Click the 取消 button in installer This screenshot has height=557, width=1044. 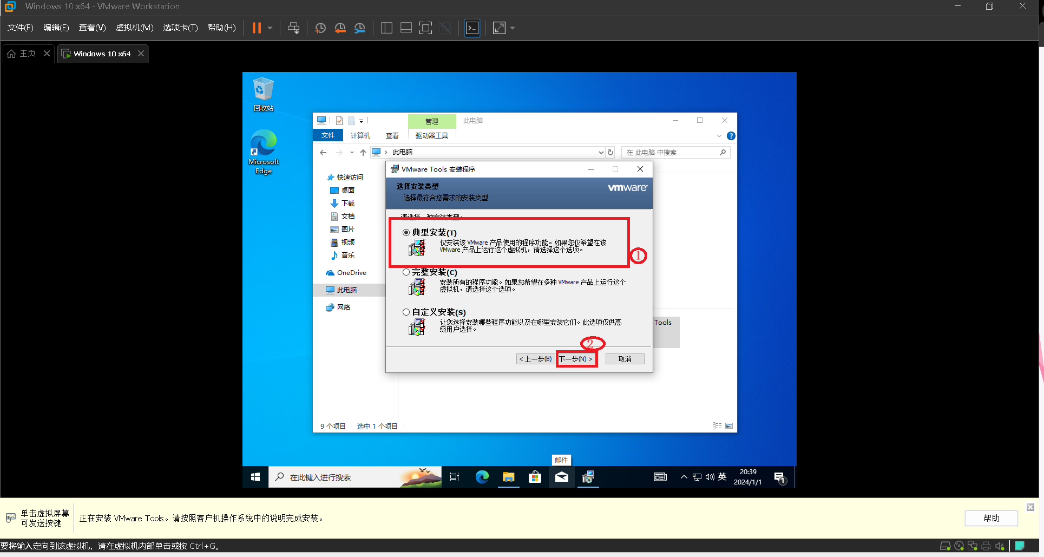coord(625,359)
